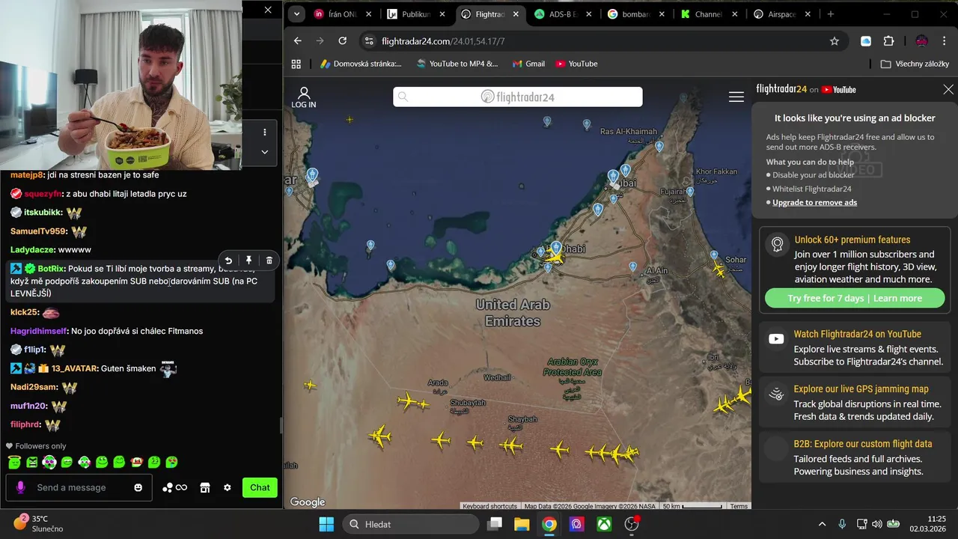Open the Chrome extensions puzzle icon
This screenshot has width=958, height=539.
888,41
